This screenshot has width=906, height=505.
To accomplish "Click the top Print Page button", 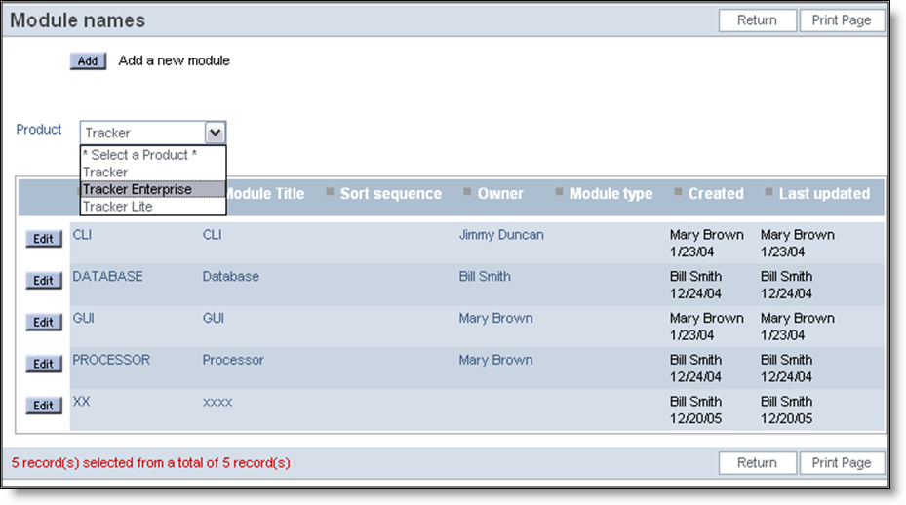I will [x=842, y=20].
